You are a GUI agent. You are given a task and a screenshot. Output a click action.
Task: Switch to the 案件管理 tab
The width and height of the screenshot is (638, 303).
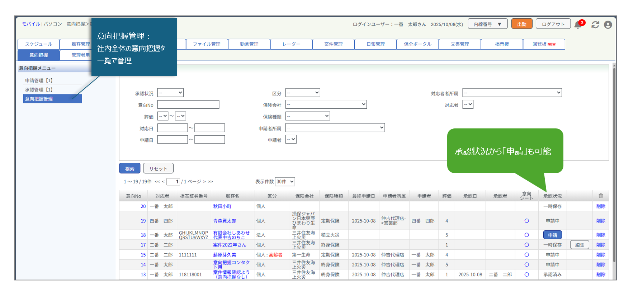tap(333, 44)
